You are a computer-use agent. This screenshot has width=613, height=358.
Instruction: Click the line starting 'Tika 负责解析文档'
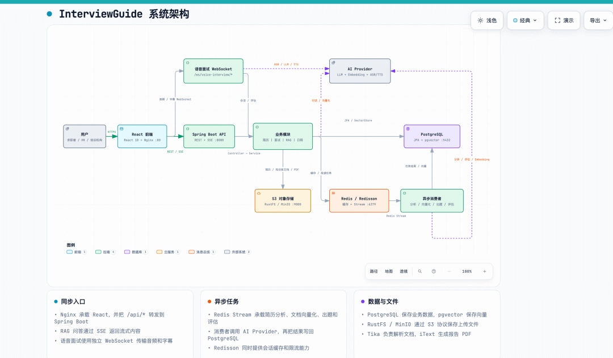click(419, 334)
